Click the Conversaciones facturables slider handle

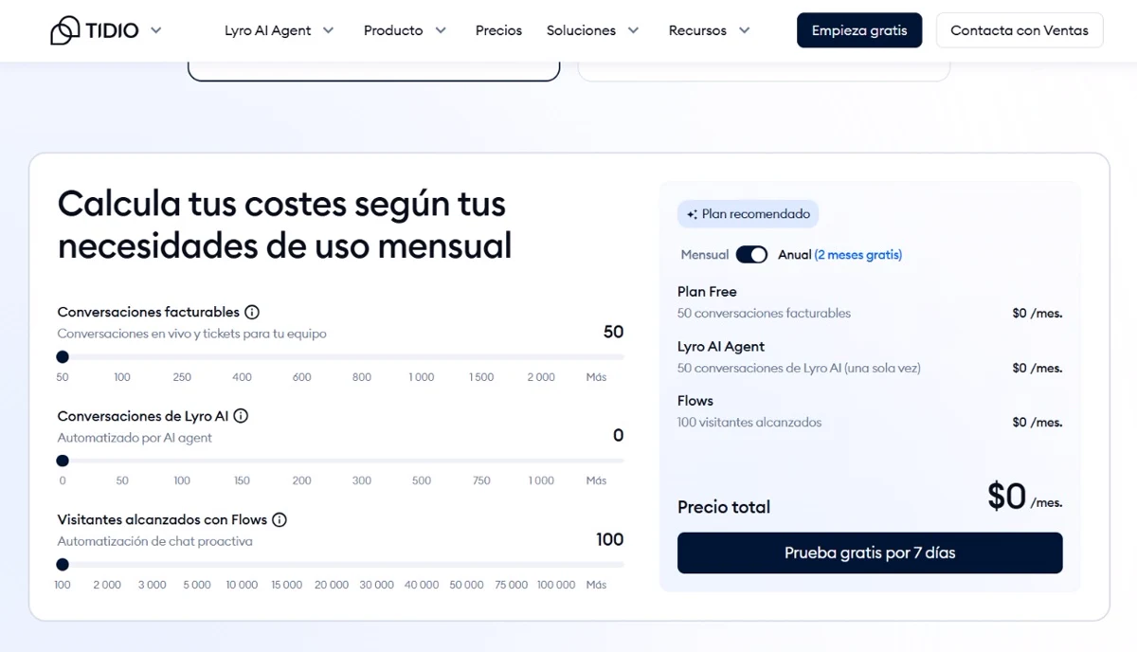pos(63,357)
